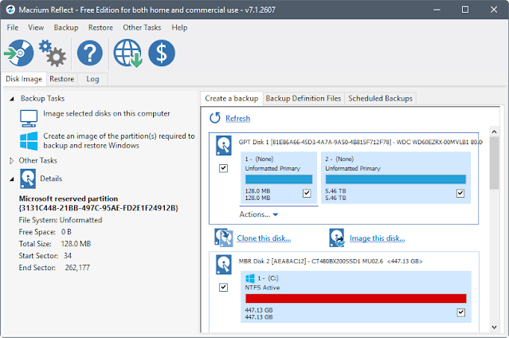Switch to the Disk Image tab

pyautogui.click(x=24, y=79)
